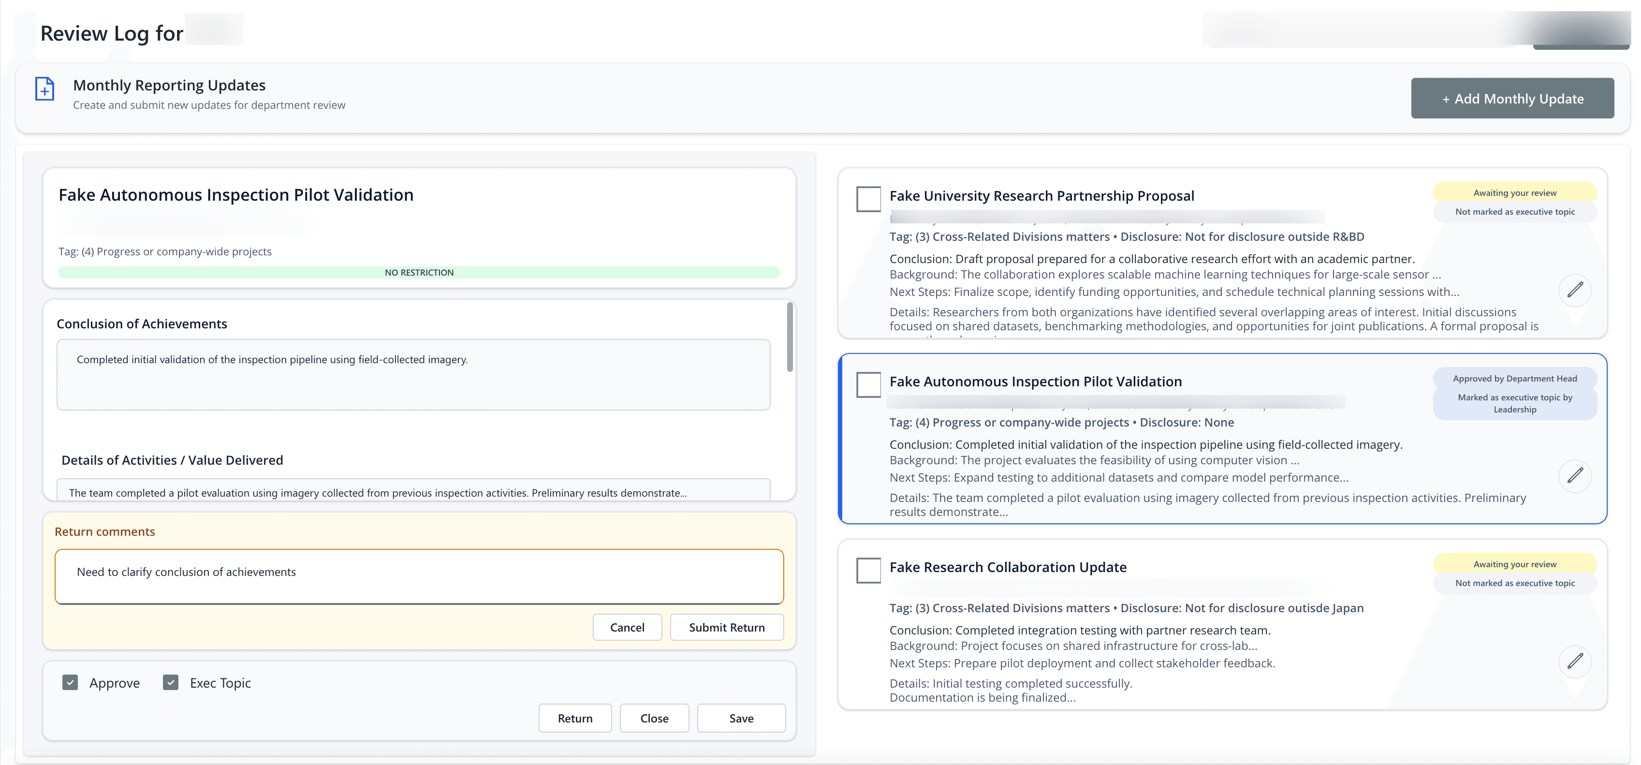The width and height of the screenshot is (1641, 765).
Task: Click Details of Activities / Value Delivered heading
Action: click(172, 460)
